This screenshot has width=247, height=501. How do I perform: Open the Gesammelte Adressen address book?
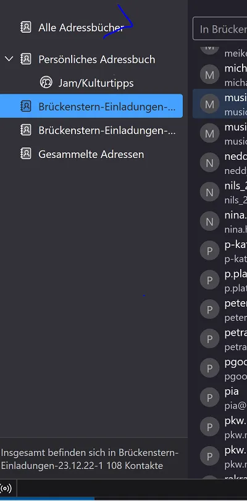[91, 154]
